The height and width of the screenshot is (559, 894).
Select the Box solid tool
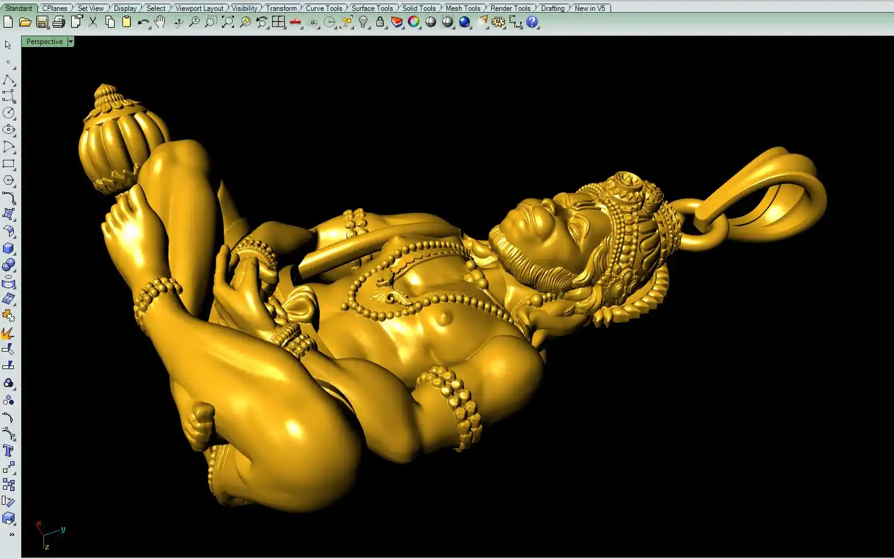(x=8, y=248)
